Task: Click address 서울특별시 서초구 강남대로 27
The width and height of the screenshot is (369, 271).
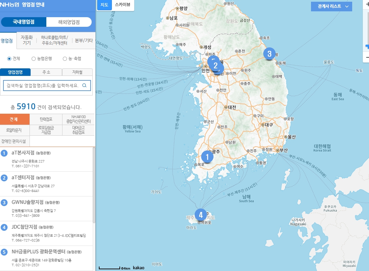Action: click(33, 186)
